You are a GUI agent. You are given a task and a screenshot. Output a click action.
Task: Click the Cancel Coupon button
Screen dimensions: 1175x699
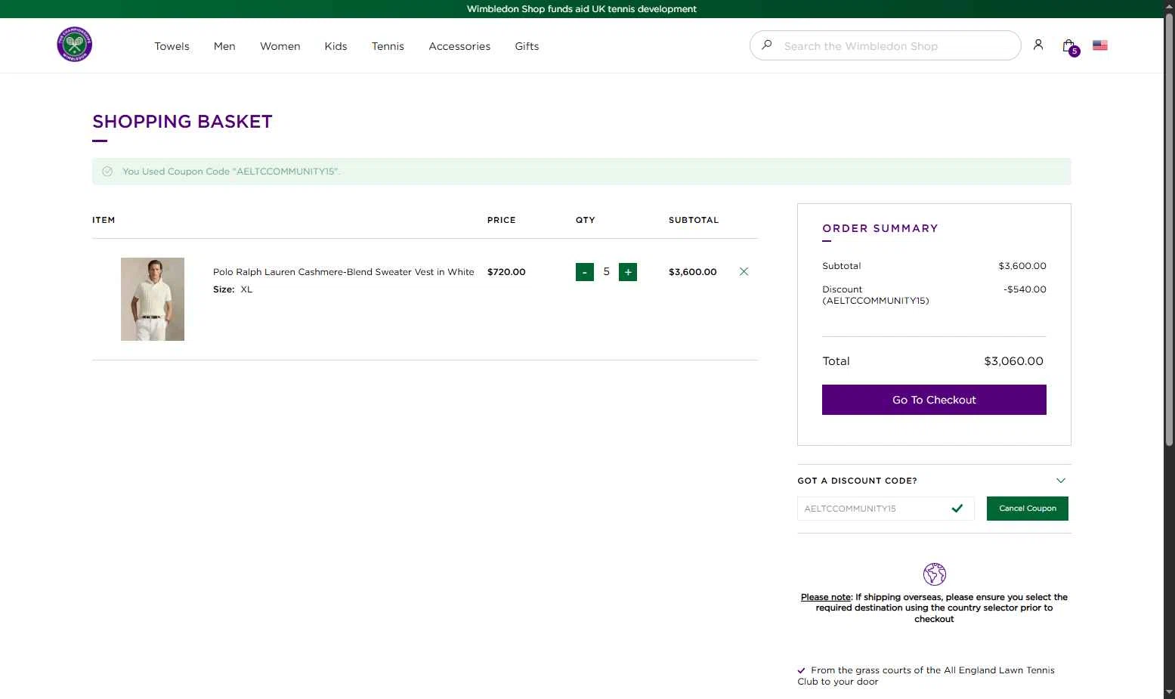1028,509
